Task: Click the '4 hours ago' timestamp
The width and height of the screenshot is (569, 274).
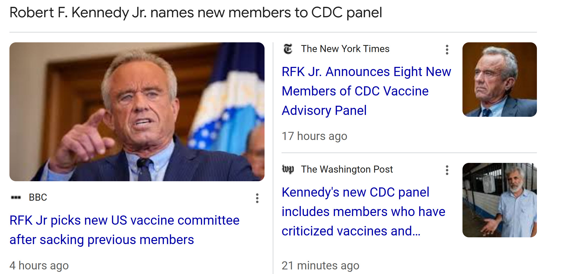Action: (39, 266)
